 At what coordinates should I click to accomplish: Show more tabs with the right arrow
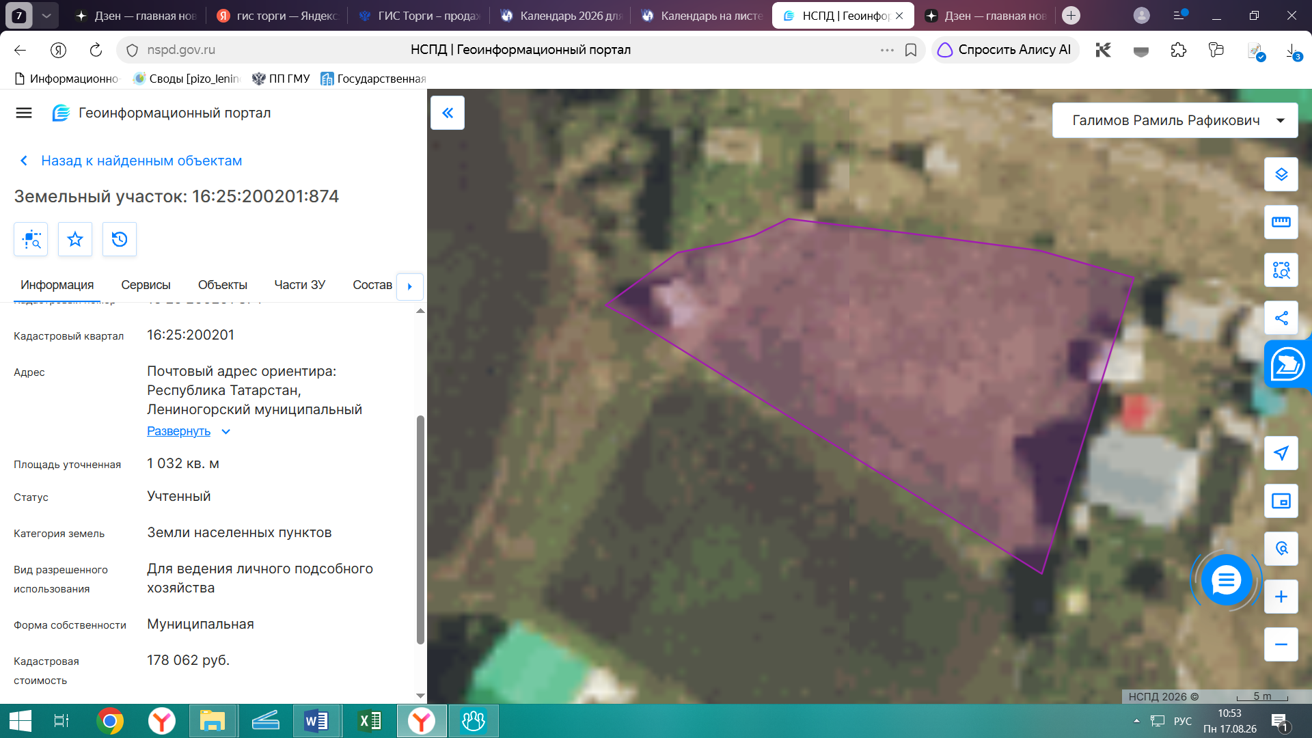[x=410, y=286]
